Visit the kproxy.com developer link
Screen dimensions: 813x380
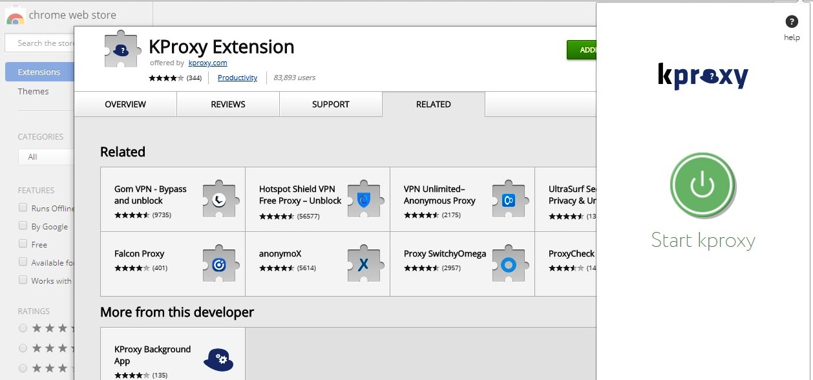pos(207,63)
